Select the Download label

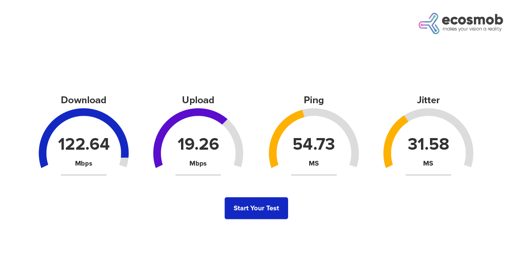[x=83, y=100]
